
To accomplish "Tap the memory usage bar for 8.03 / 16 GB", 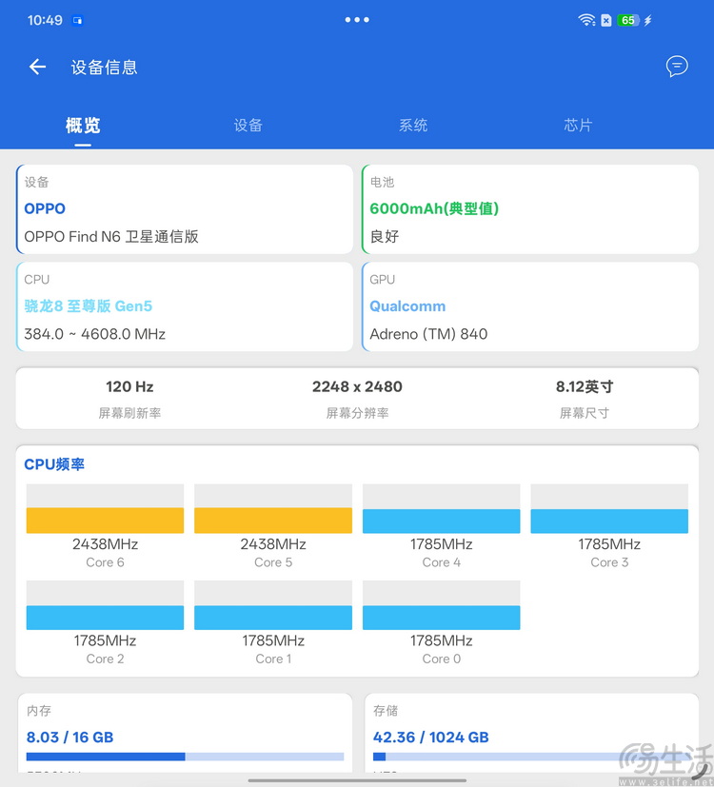I will tap(185, 757).
